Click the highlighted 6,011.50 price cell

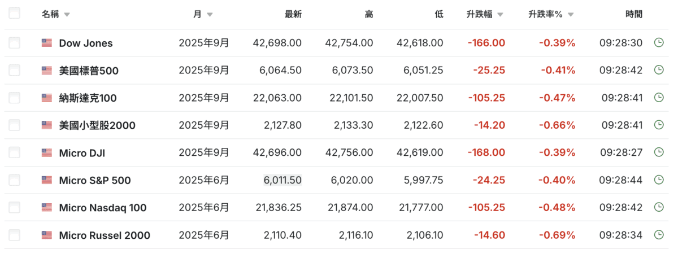pyautogui.click(x=282, y=180)
